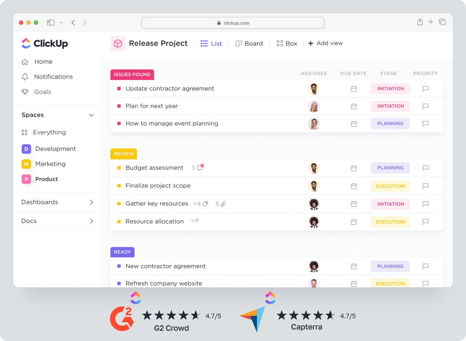Set priority flag on Update contractor agreement

(x=426, y=89)
